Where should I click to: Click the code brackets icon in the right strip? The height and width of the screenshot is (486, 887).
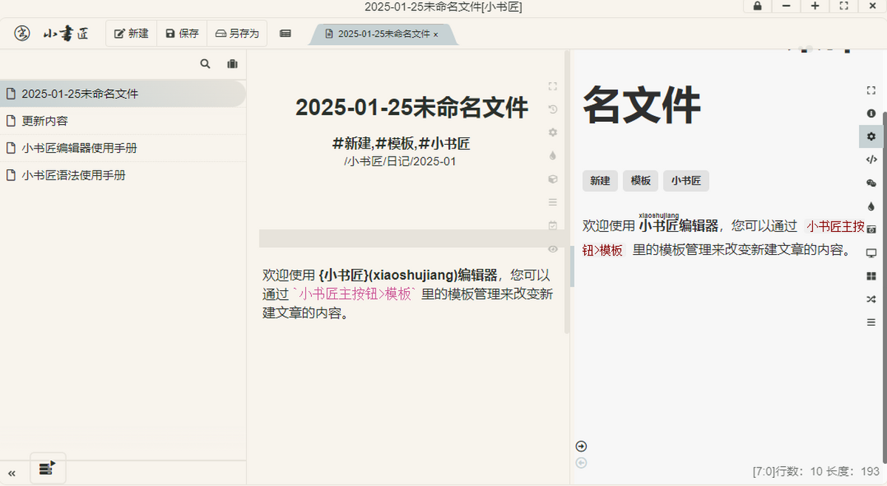[x=871, y=160]
